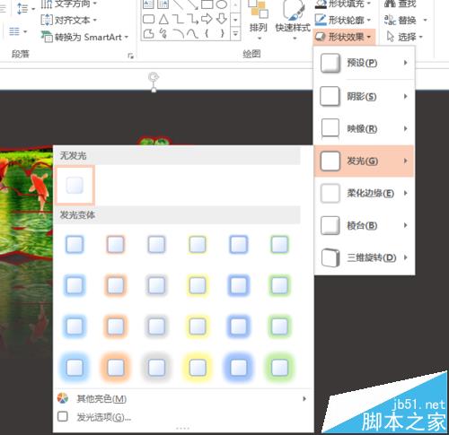Select the triangle shape in shapes gallery
Screen dimensions: 449x435
click(x=163, y=20)
